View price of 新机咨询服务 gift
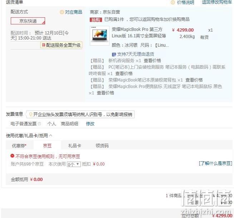Viewport: 234px width, 218px height. coord(152,61)
